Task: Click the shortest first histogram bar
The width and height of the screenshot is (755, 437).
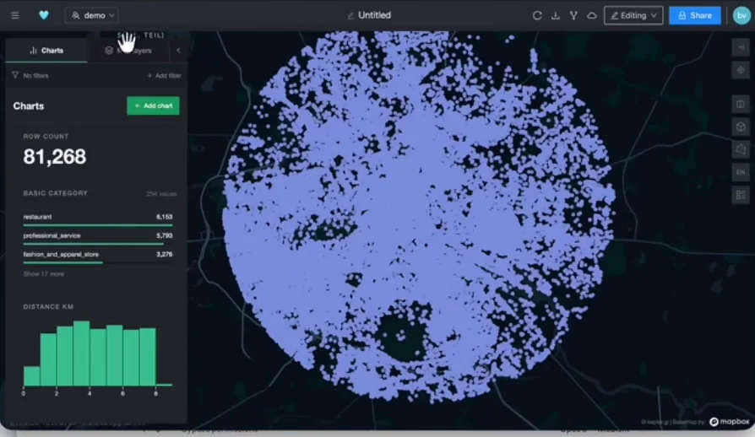Action: tap(32, 376)
